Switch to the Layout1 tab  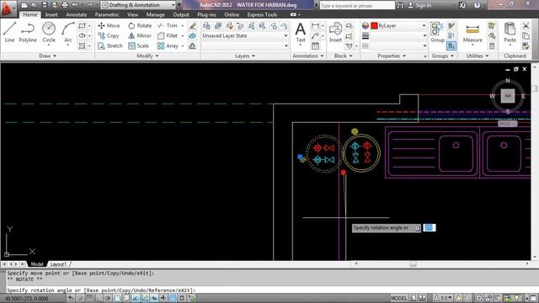pyautogui.click(x=58, y=264)
